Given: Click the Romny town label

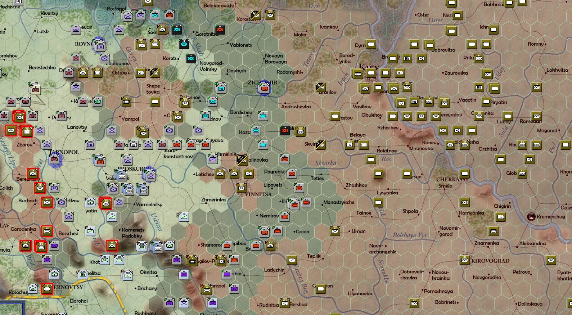Looking at the screenshot, I should (536, 44).
